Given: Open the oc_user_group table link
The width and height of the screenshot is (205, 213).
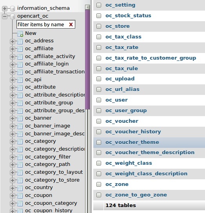Looking at the screenshot, I should (x=126, y=111).
